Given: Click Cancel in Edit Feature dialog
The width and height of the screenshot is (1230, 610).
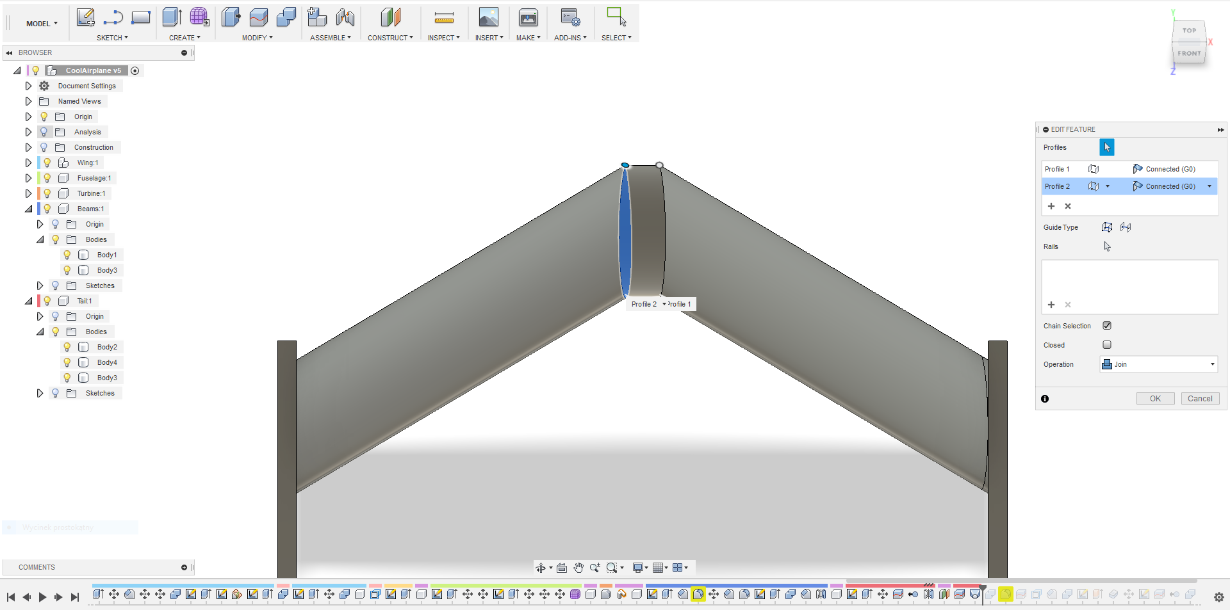Looking at the screenshot, I should click(1200, 398).
